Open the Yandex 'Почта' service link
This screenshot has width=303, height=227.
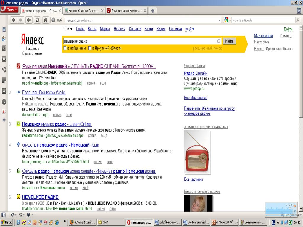click(x=80, y=29)
